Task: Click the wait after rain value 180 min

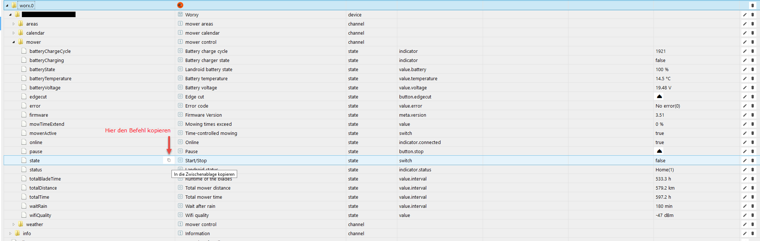Action: 664,206
